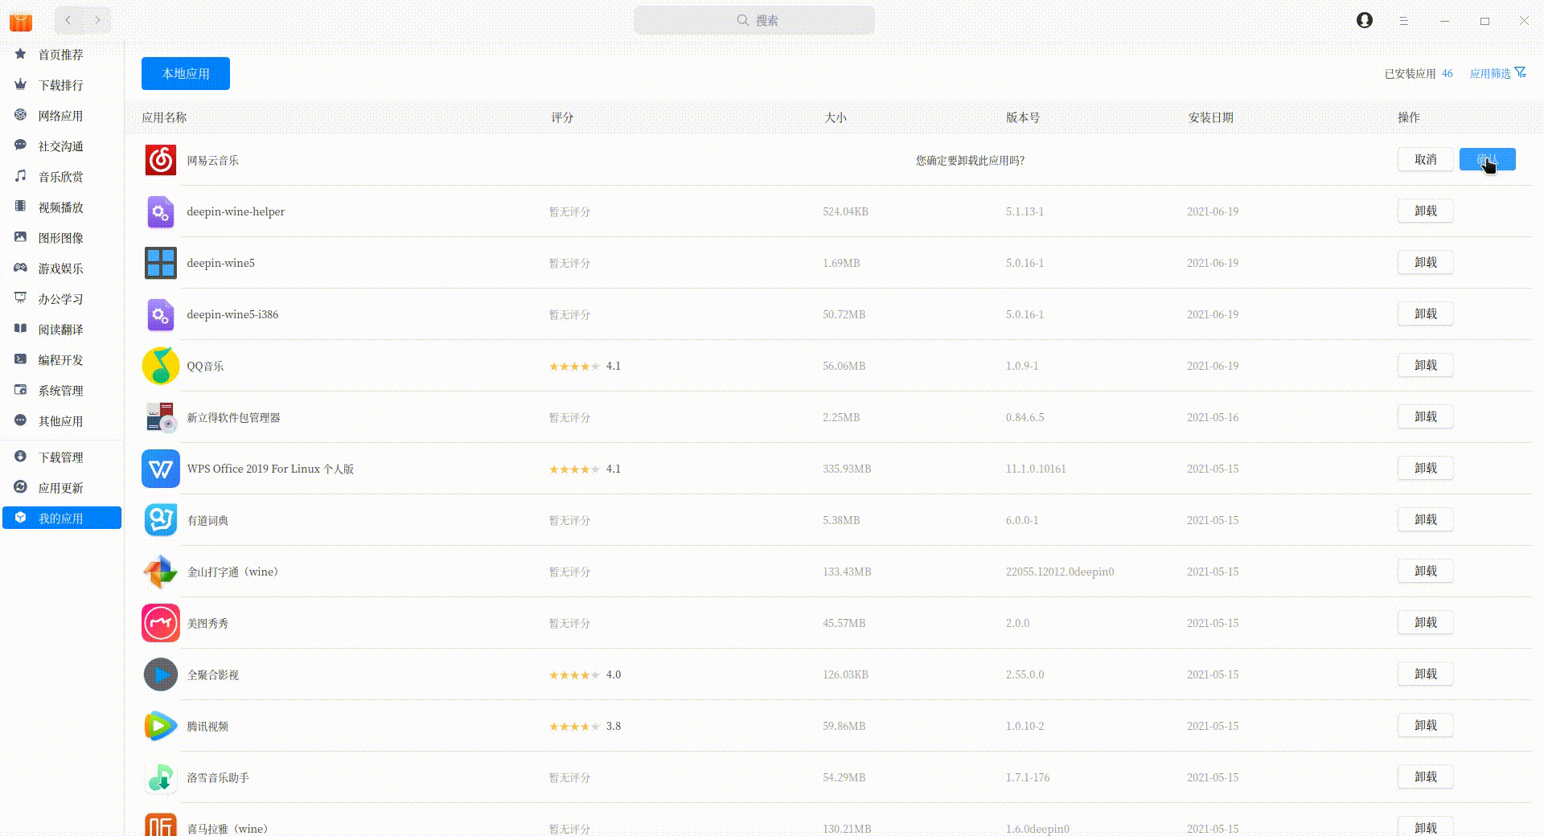Click the 评分 column header
This screenshot has height=836, width=1544.
(562, 117)
